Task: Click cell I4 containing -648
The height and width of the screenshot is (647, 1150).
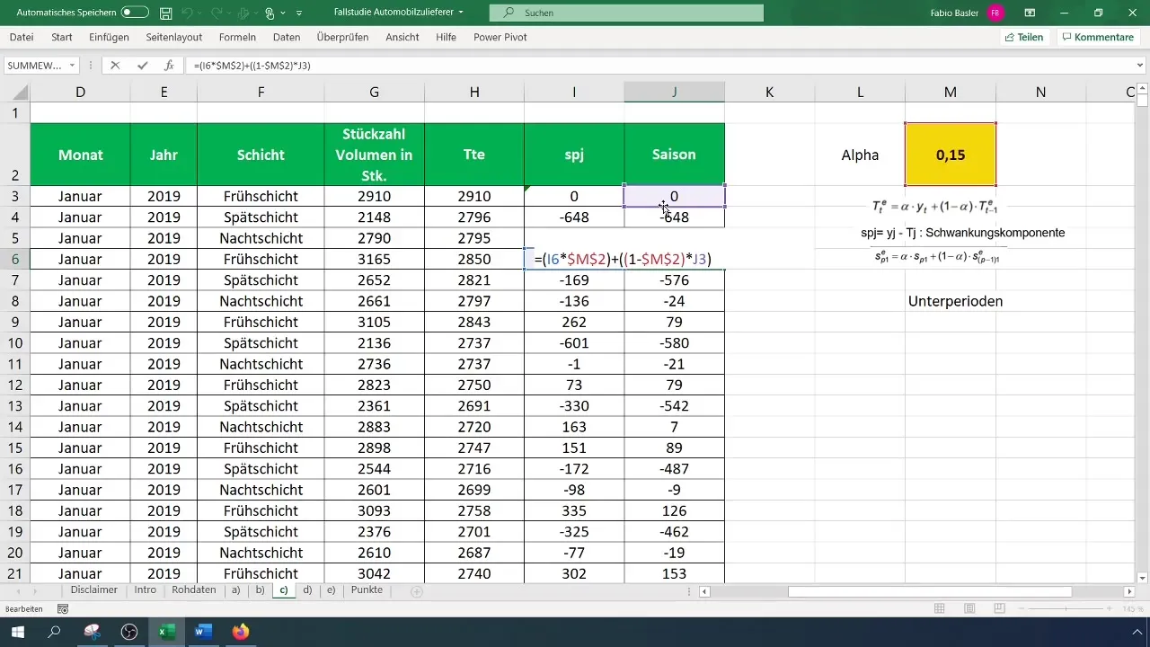Action: (x=574, y=217)
